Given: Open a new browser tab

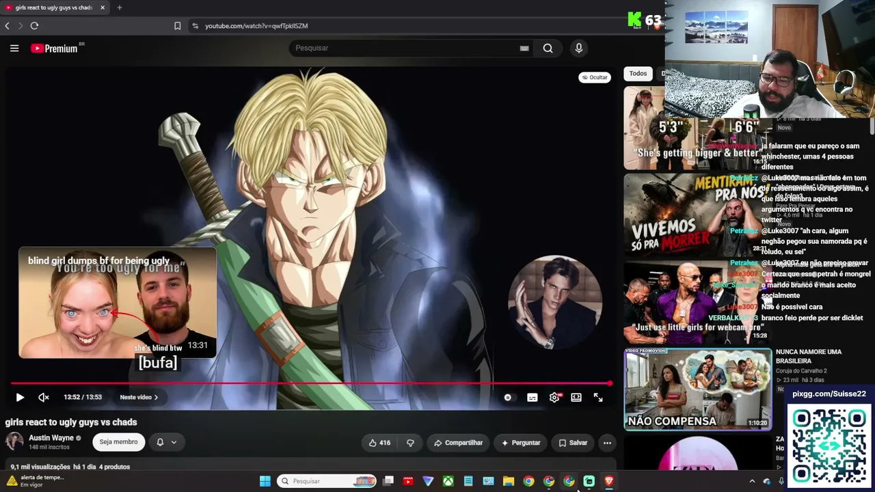Looking at the screenshot, I should 119,8.
